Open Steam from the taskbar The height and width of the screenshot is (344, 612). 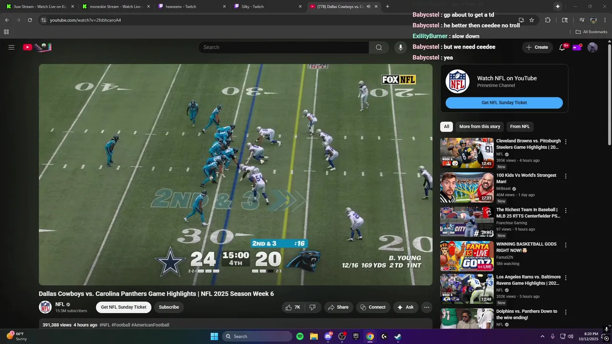(x=398, y=336)
